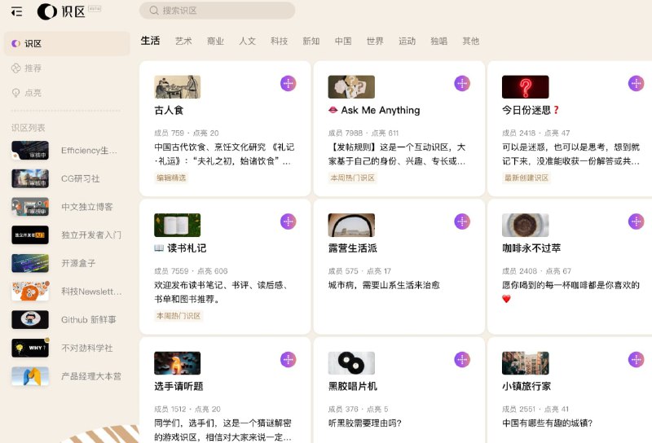This screenshot has width=652, height=443.
Task: Open 产品经理大本营 in the 识区列表
Action: click(x=67, y=376)
